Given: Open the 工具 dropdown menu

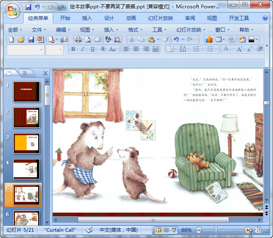Looking at the screenshot, I should click(159, 30).
